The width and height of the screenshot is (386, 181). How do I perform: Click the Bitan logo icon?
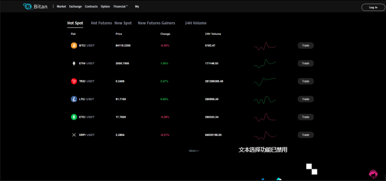[28, 6]
